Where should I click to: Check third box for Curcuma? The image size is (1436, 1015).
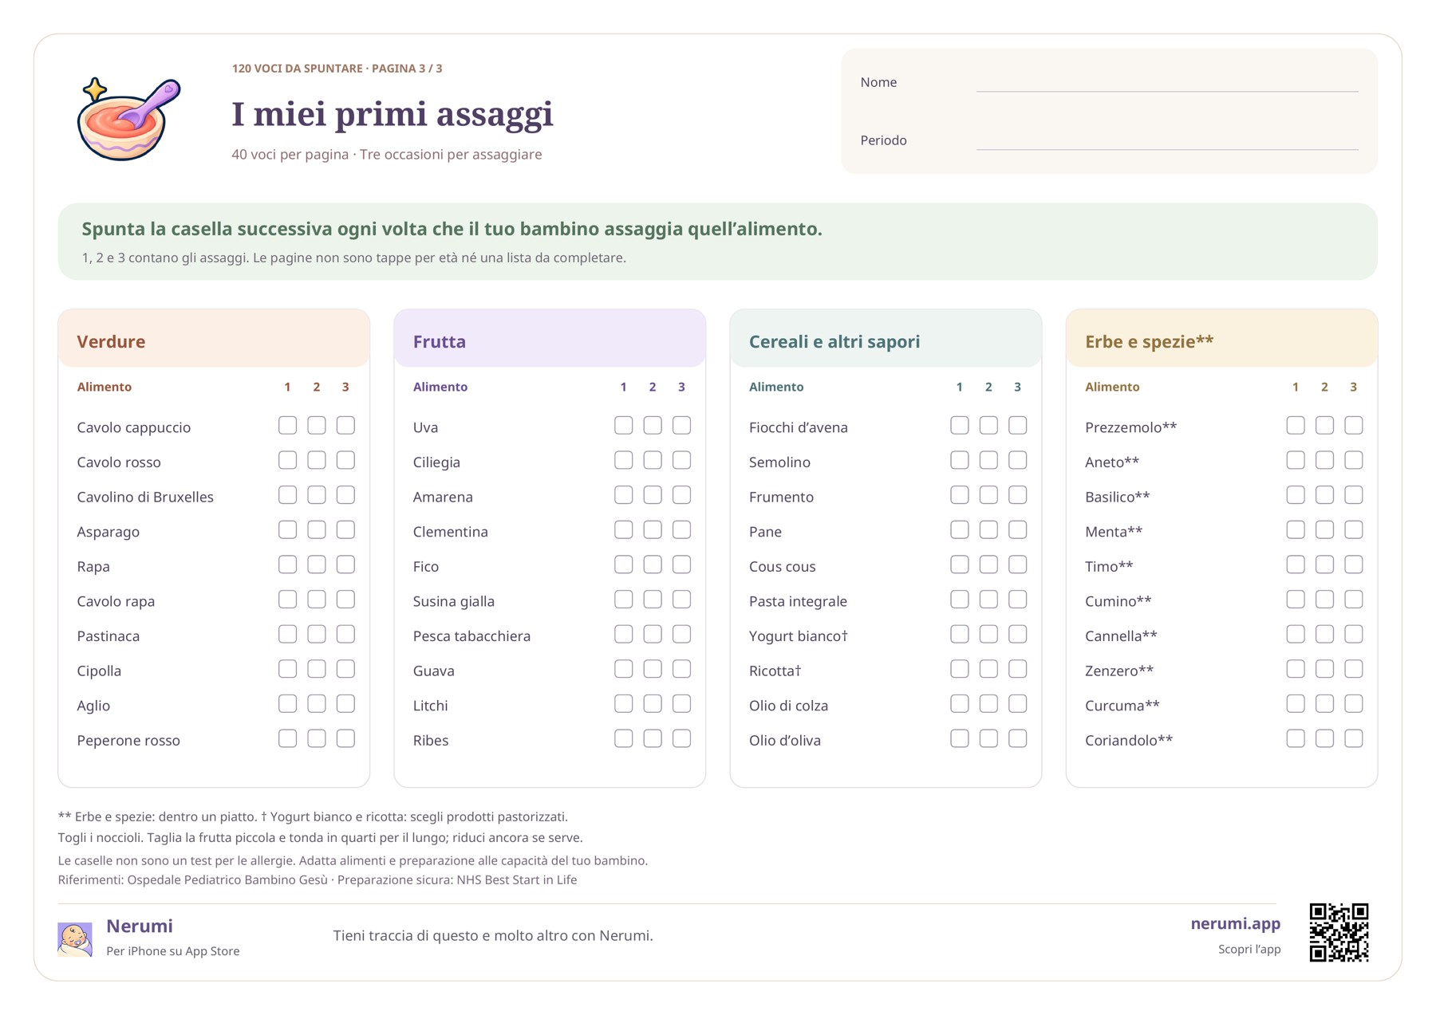(x=1354, y=704)
